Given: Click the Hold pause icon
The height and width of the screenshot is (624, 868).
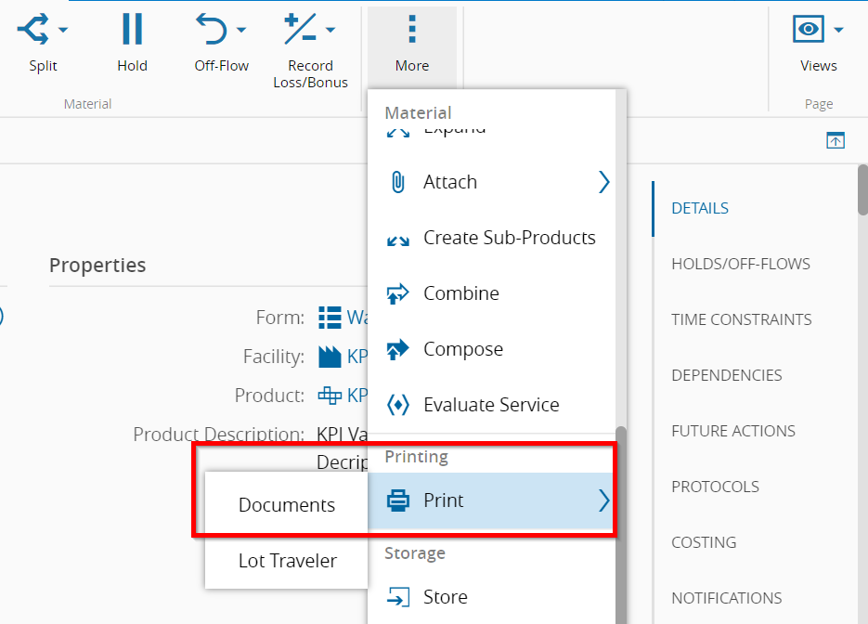Looking at the screenshot, I should (x=132, y=30).
